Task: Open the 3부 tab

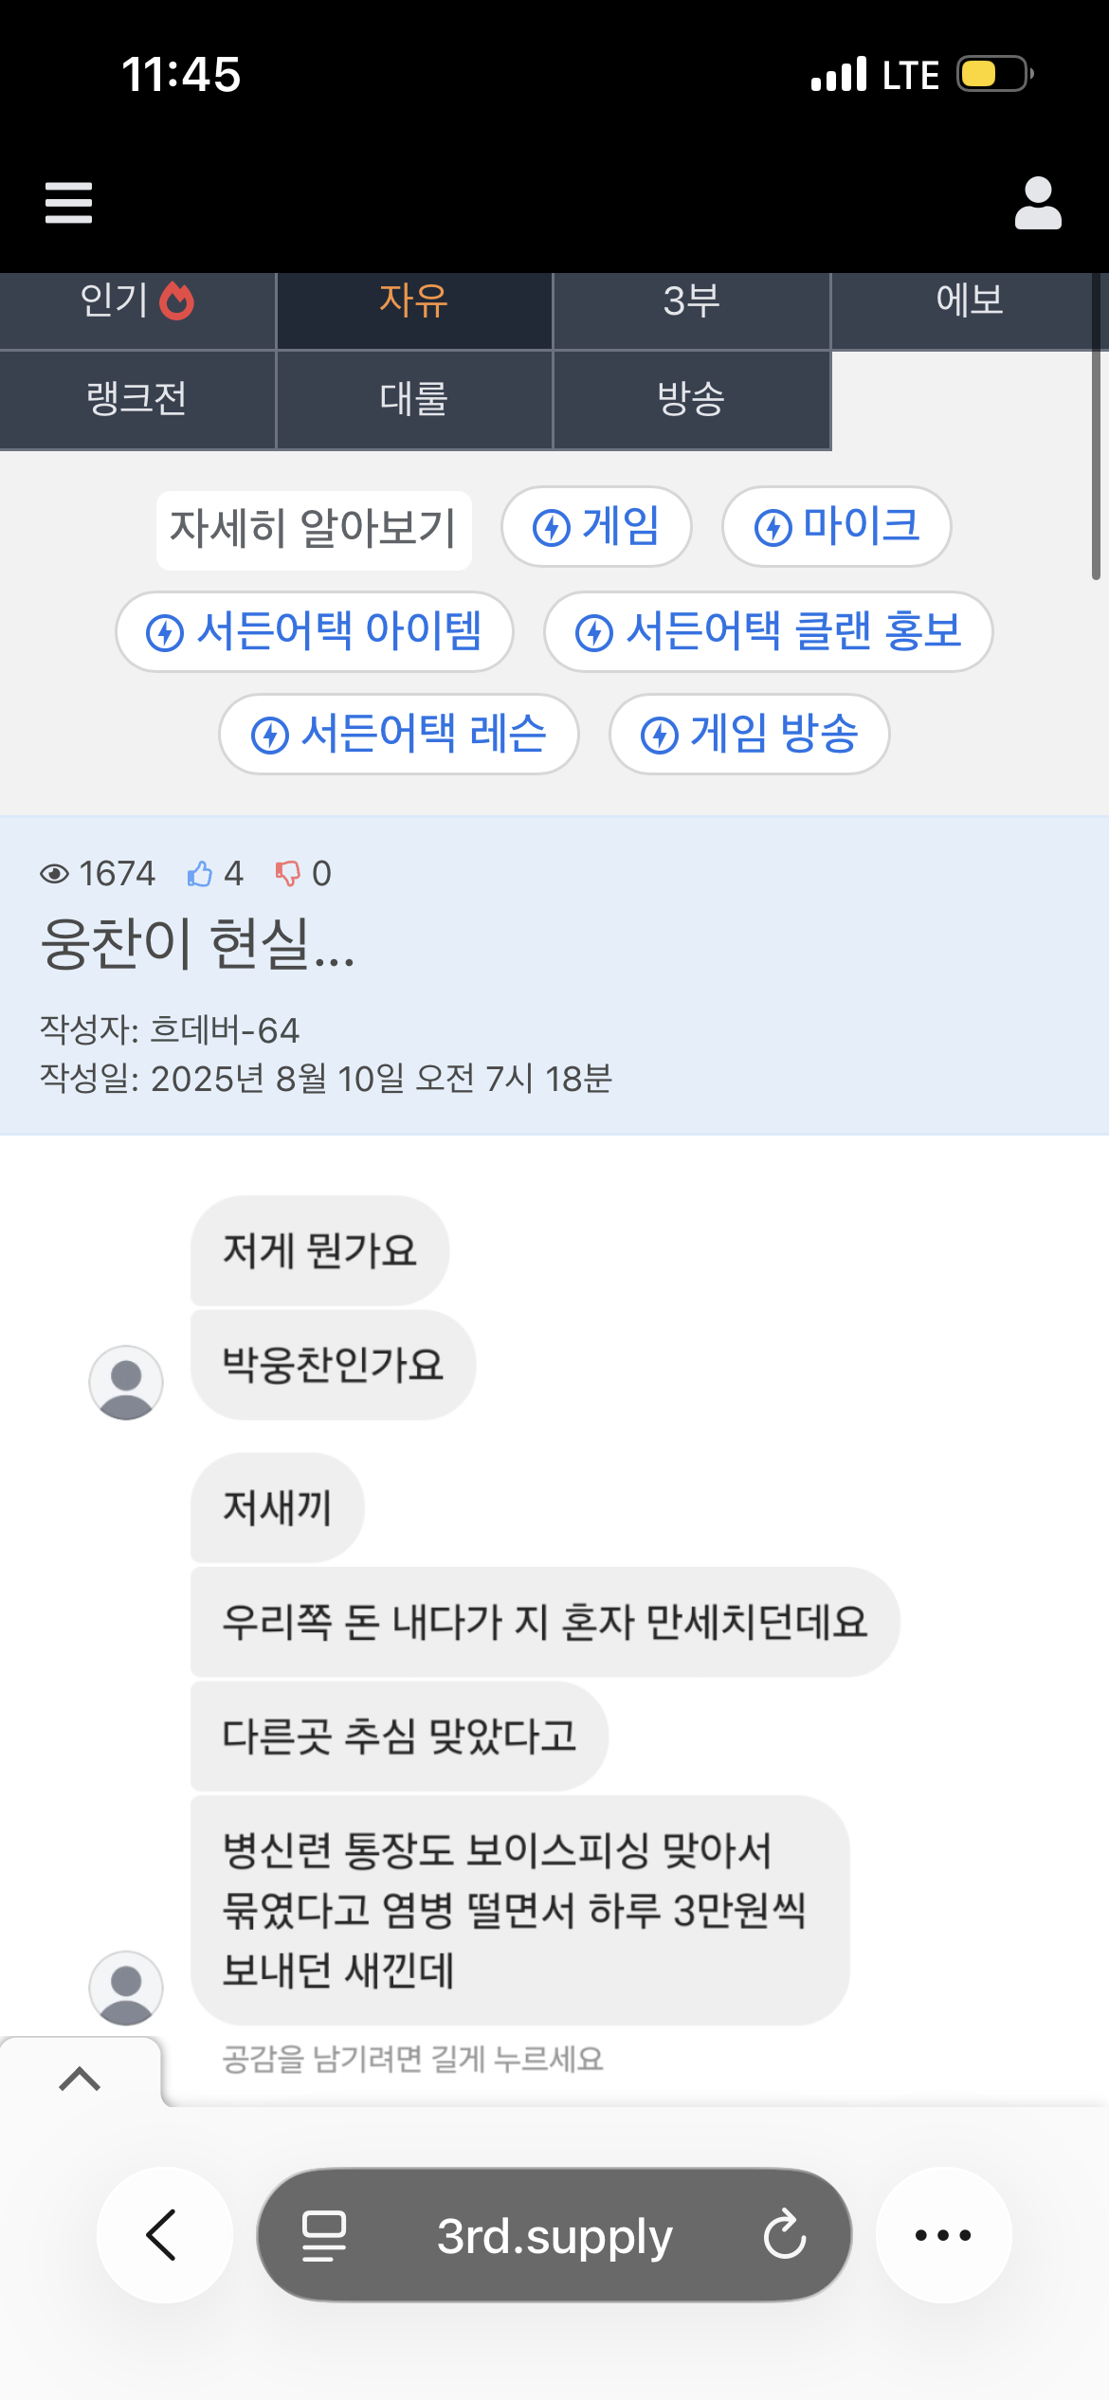Action: (x=691, y=301)
